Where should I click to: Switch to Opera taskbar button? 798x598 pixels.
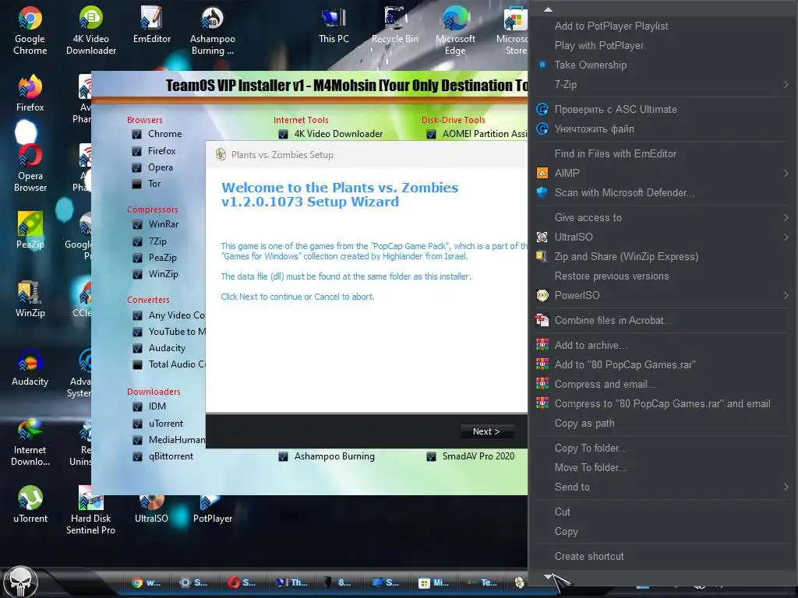point(242,582)
